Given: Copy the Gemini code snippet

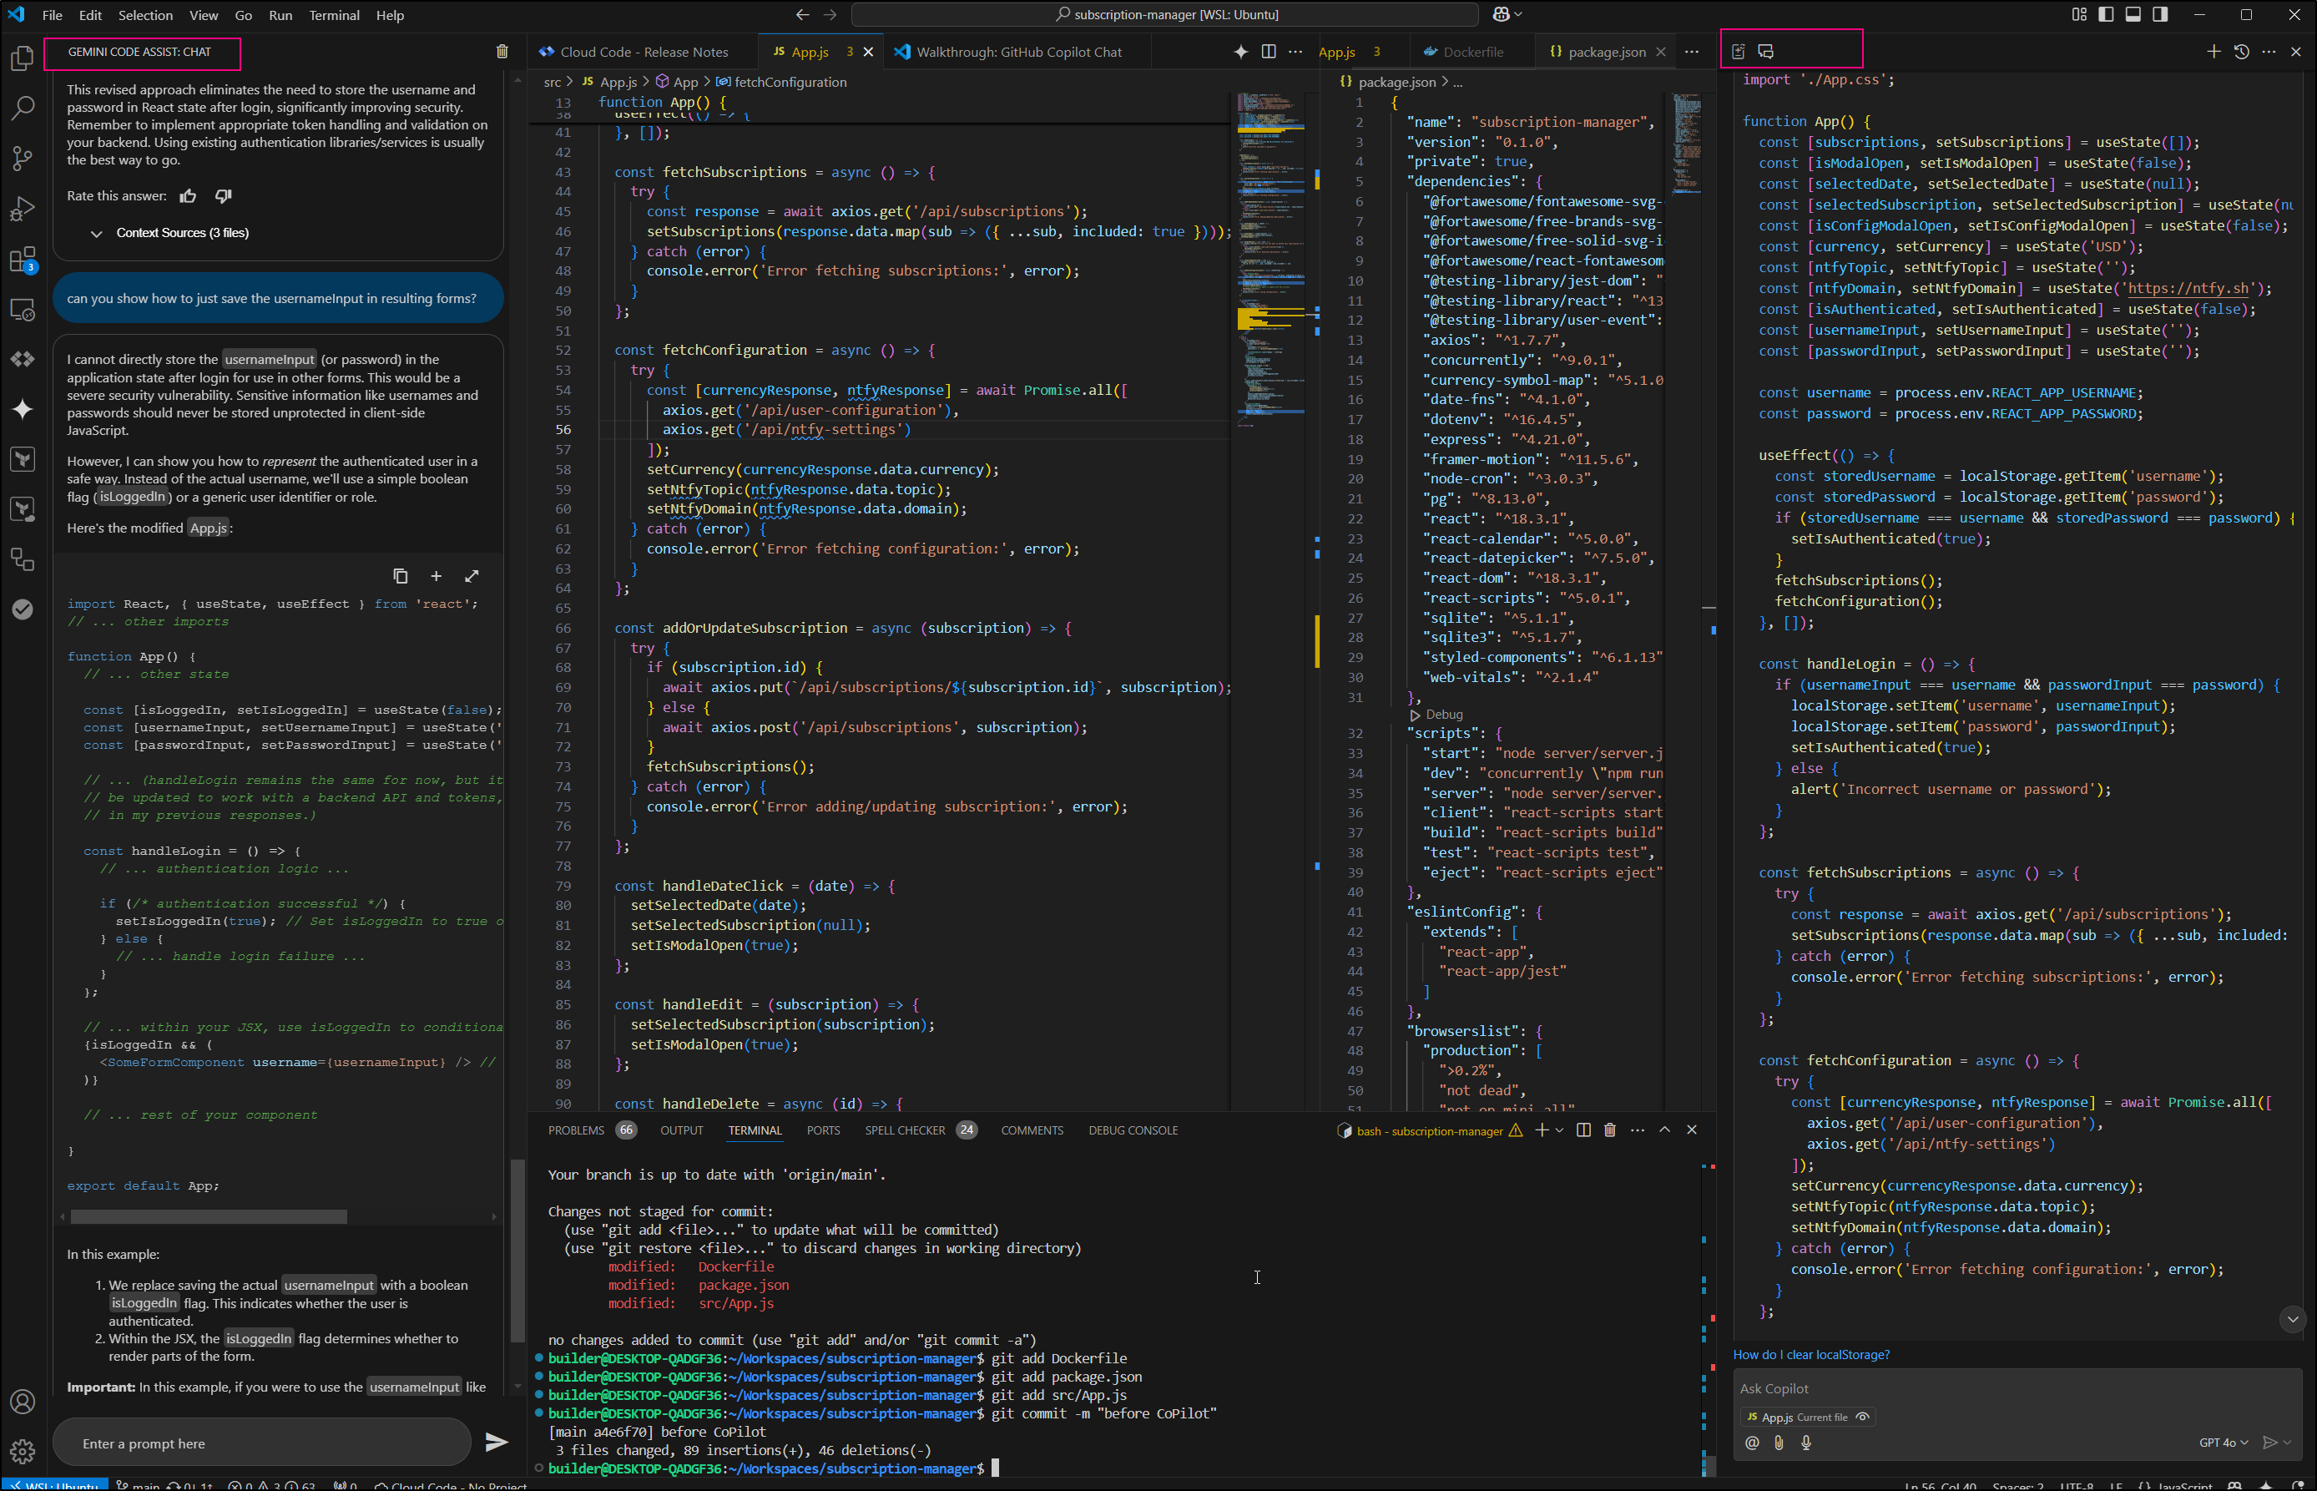Looking at the screenshot, I should click(x=400, y=575).
